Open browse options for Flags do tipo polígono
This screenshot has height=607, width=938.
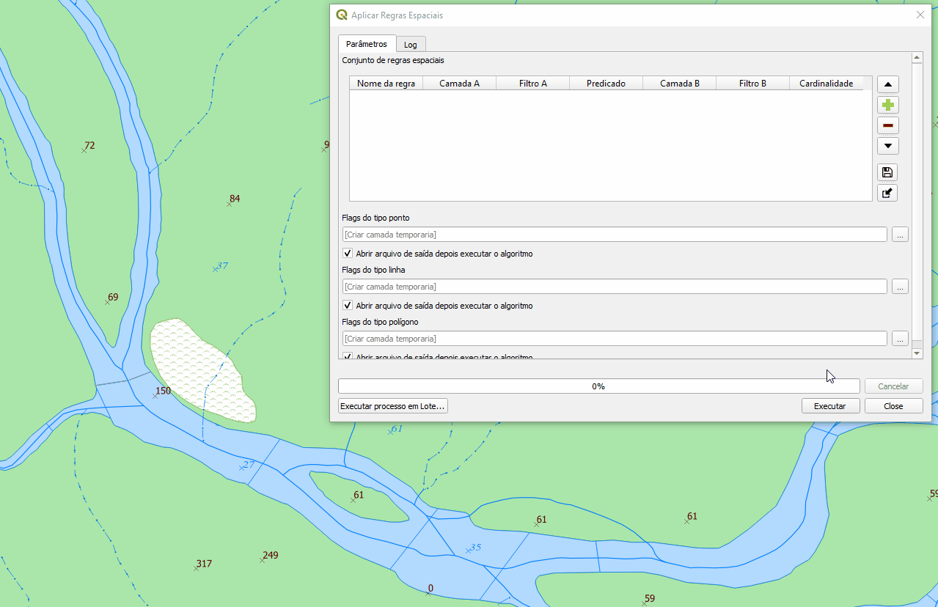tap(900, 339)
